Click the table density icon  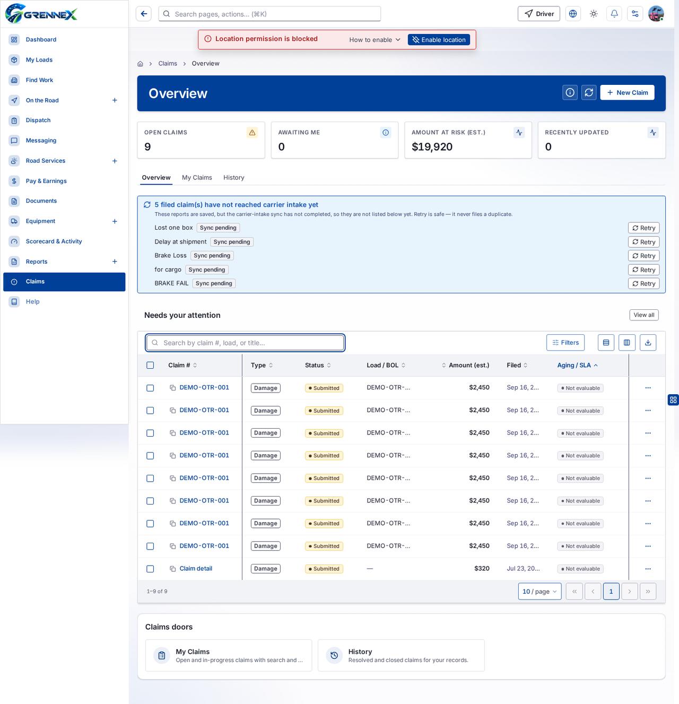tap(606, 343)
